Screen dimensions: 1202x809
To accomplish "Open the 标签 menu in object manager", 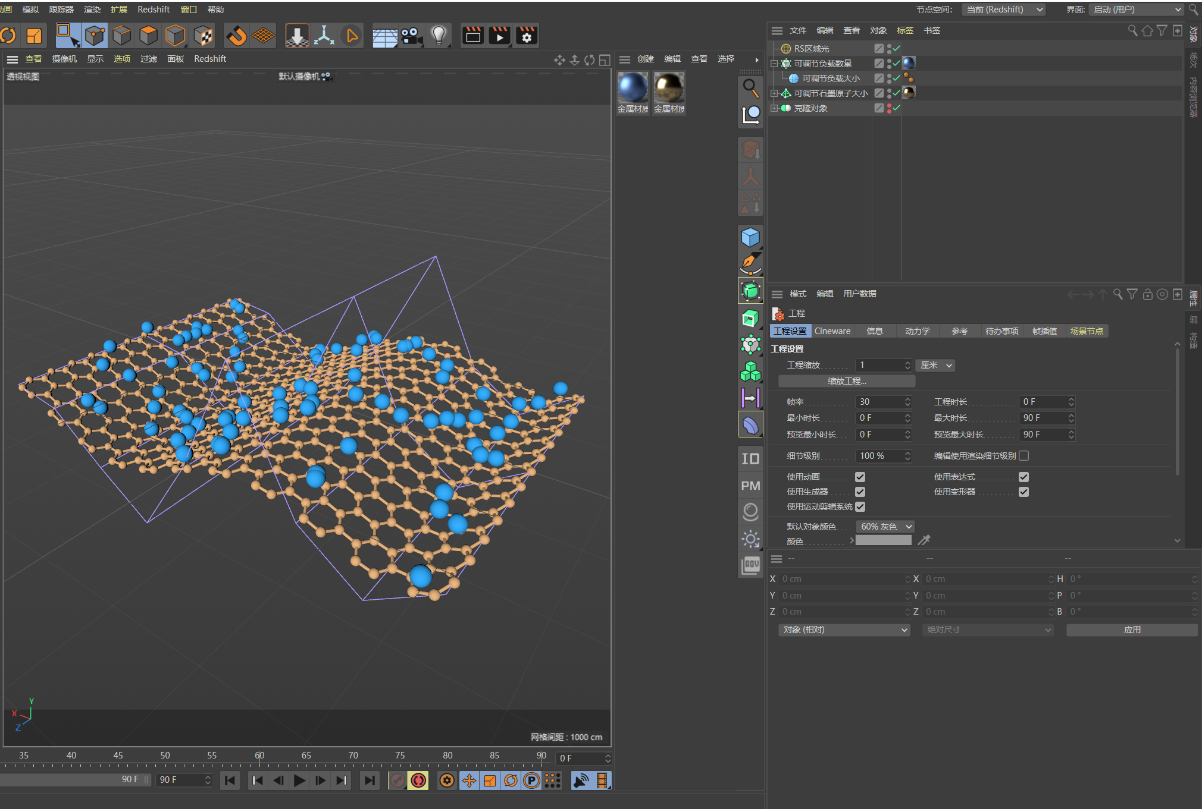I will coord(904,30).
